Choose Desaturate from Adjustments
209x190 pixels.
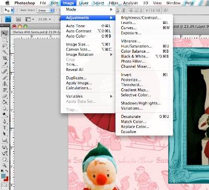click(x=144, y=116)
